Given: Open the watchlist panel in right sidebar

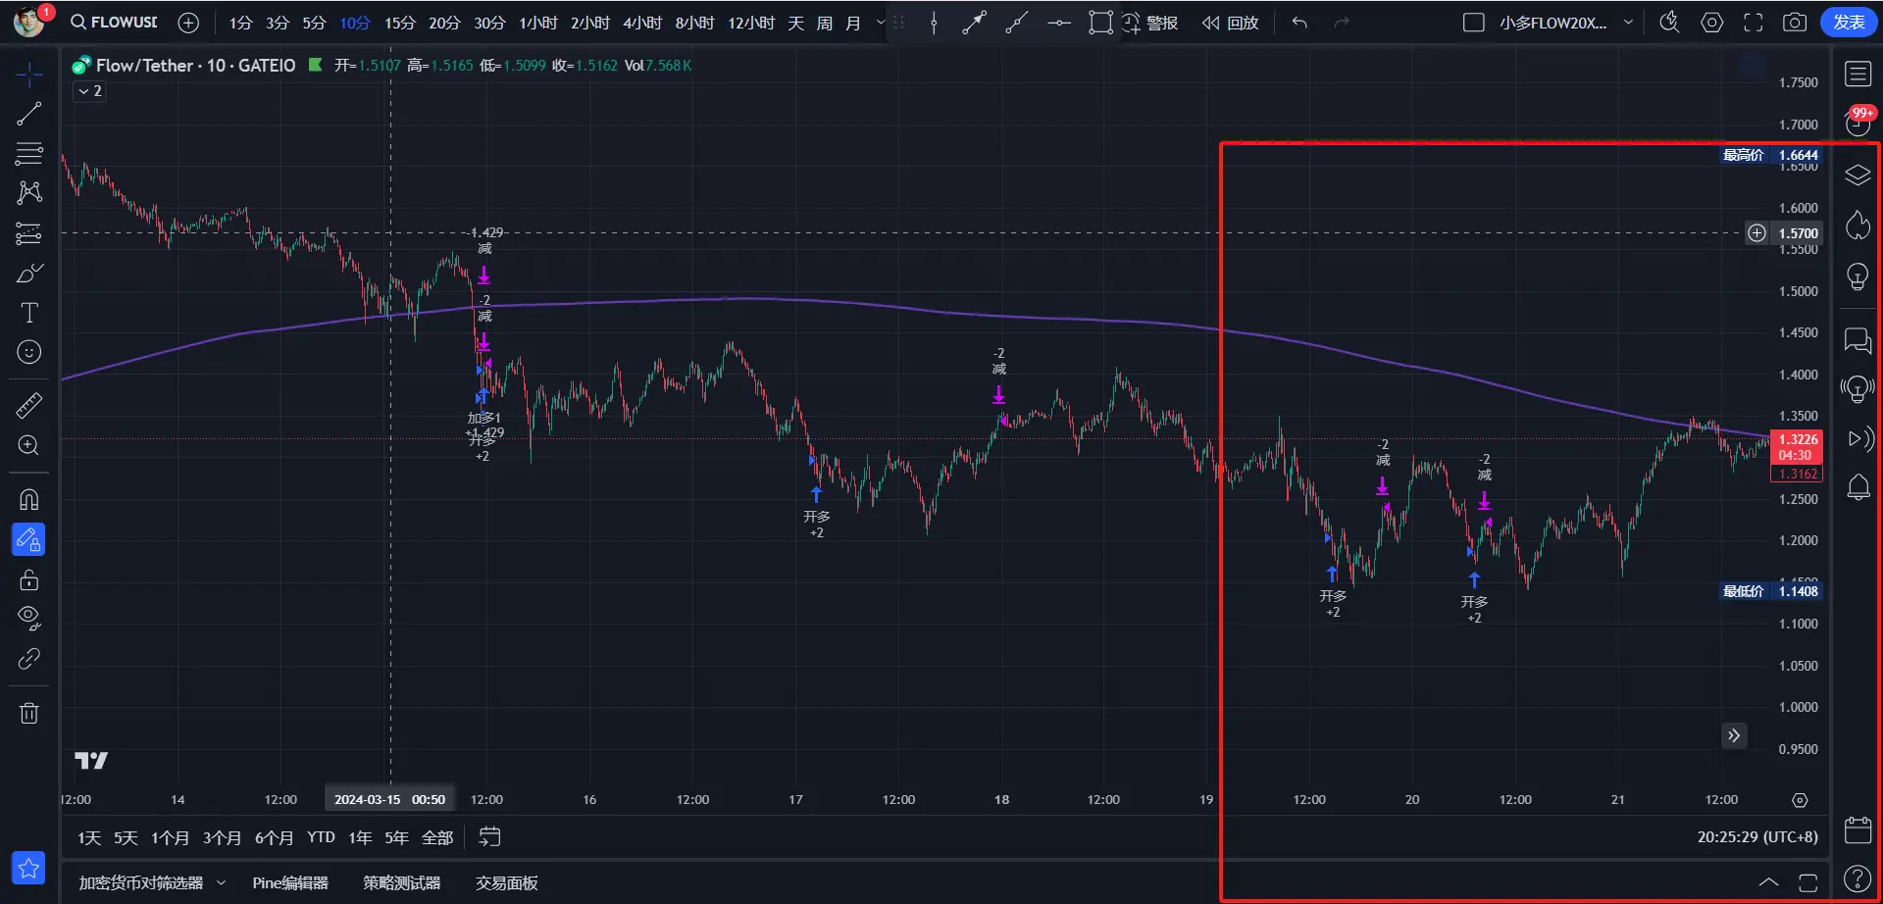Looking at the screenshot, I should tap(1858, 75).
